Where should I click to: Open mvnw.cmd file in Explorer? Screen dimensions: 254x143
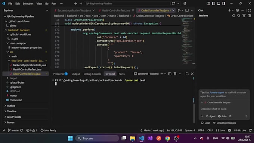[16, 100]
